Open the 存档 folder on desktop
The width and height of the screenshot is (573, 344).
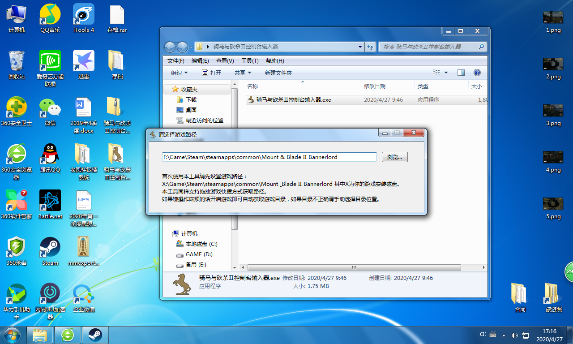[x=117, y=64]
